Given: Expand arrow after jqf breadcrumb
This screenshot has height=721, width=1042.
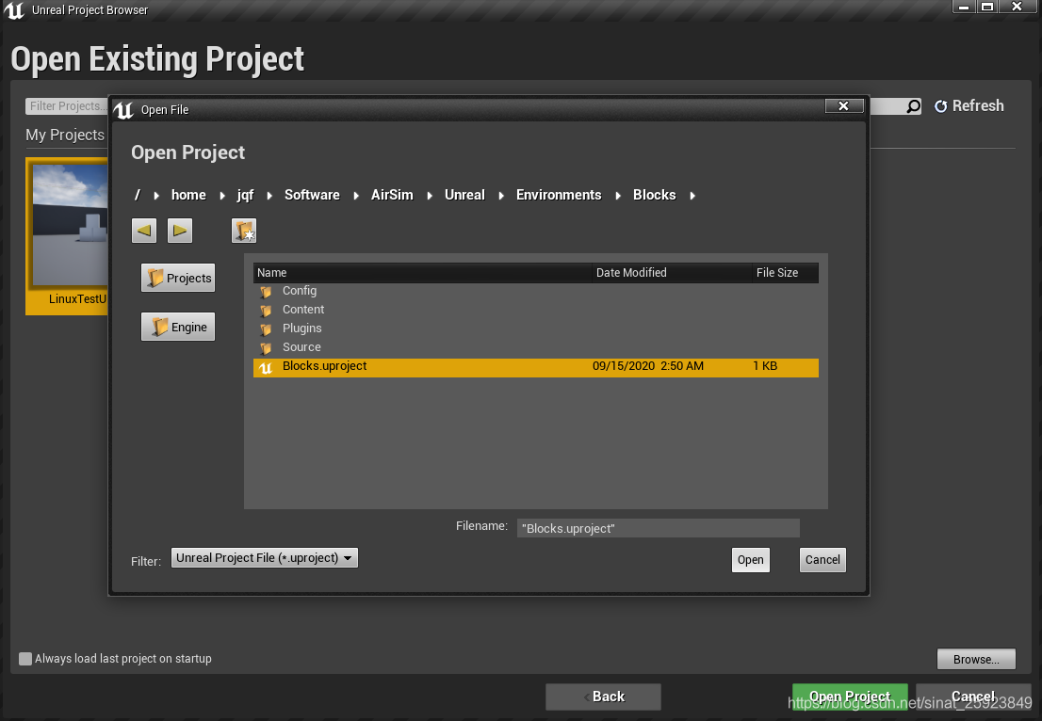Looking at the screenshot, I should click(269, 195).
